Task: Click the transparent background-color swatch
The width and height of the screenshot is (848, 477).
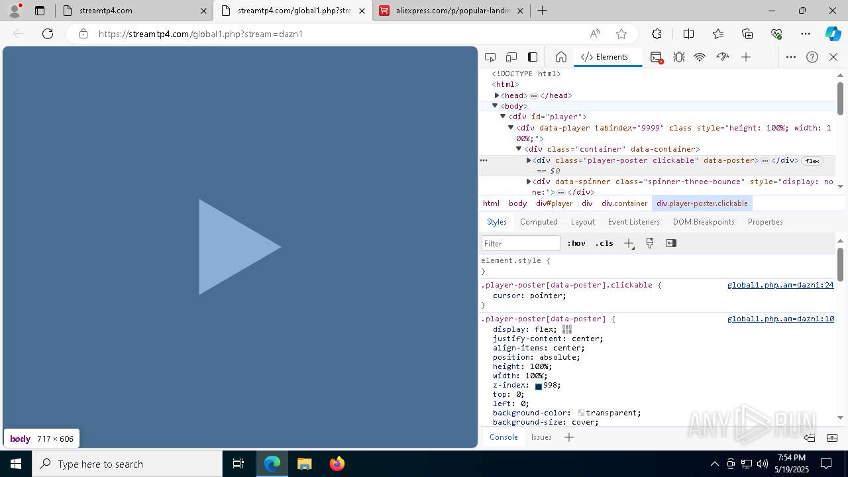Action: click(x=581, y=413)
